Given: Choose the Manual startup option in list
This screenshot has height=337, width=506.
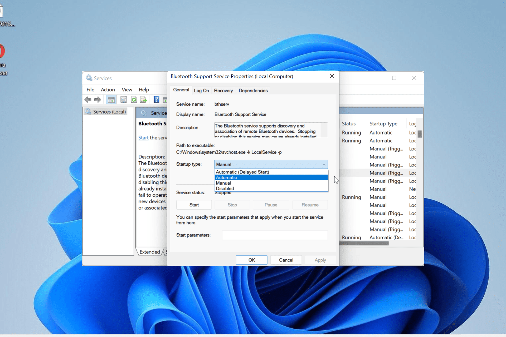Looking at the screenshot, I should click(x=271, y=183).
